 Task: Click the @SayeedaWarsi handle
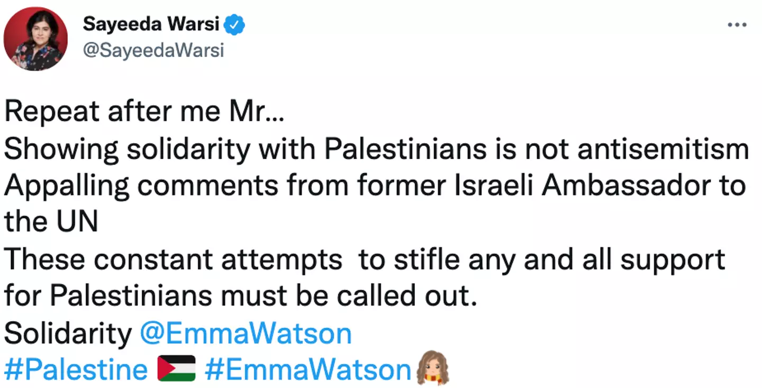click(x=153, y=51)
